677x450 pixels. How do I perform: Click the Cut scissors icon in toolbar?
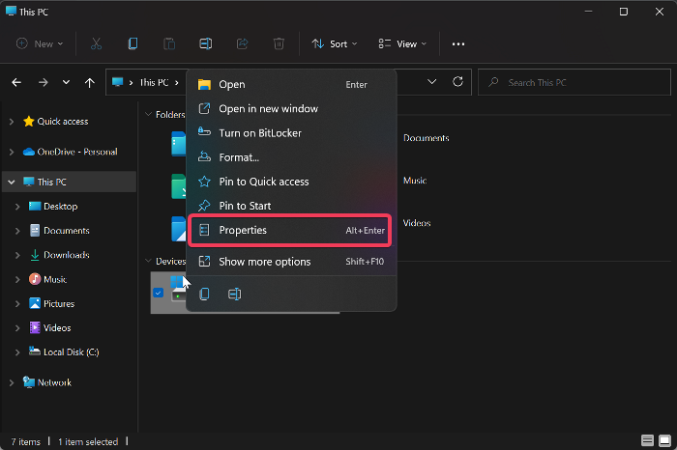pos(96,43)
